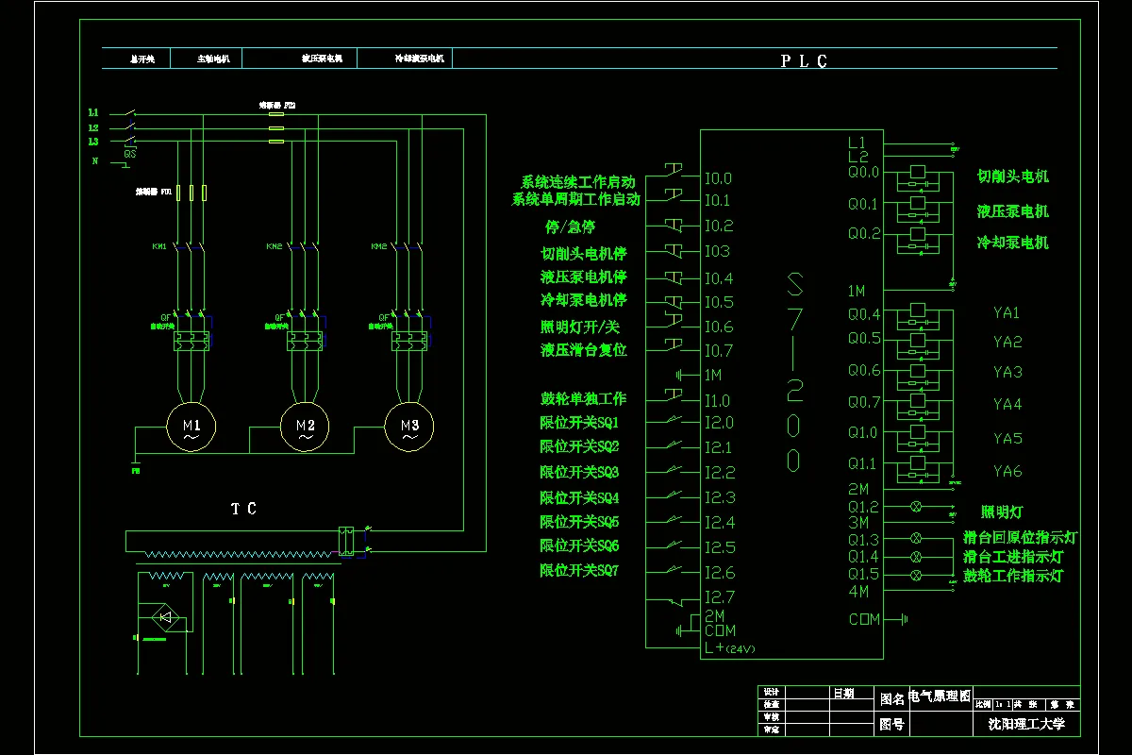
Task: Select the bridge rectifier diode symbol
Action: (x=167, y=616)
